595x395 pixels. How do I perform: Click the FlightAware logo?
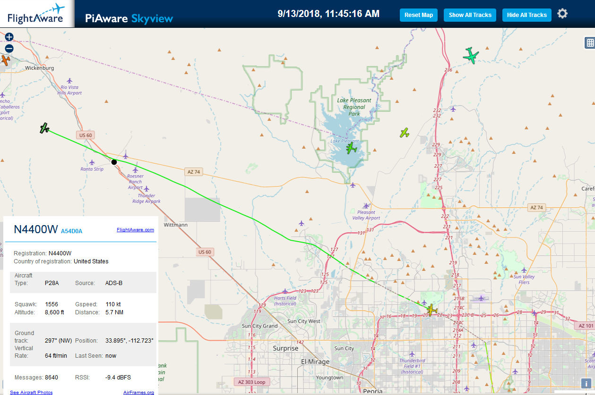[x=37, y=14]
